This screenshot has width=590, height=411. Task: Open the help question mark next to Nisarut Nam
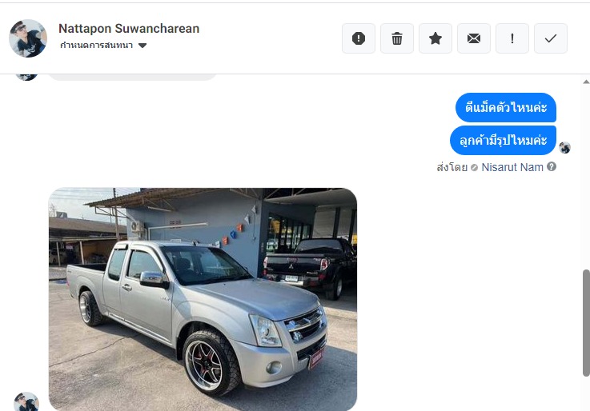(552, 166)
